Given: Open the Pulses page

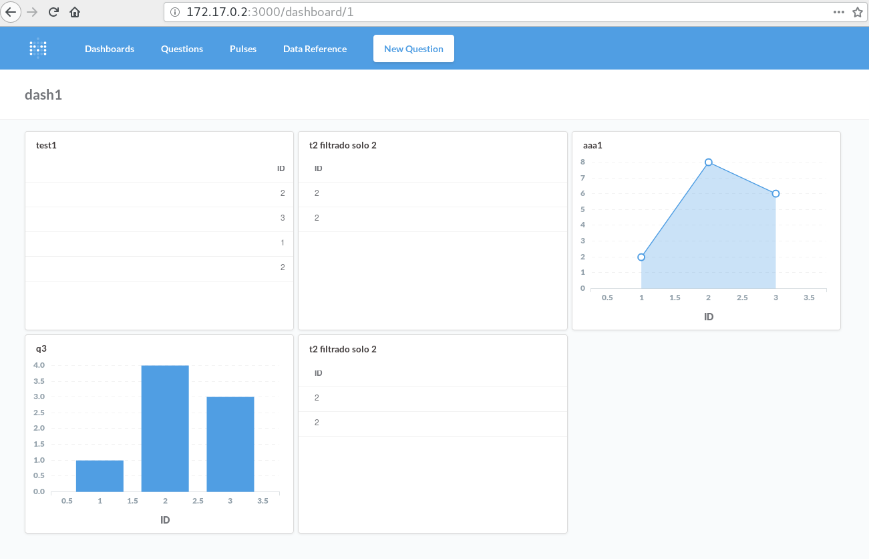Looking at the screenshot, I should point(243,49).
